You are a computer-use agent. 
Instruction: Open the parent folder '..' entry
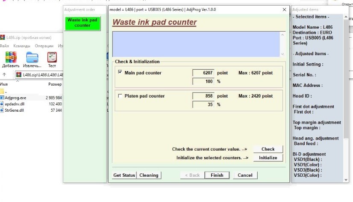[x=3, y=92]
